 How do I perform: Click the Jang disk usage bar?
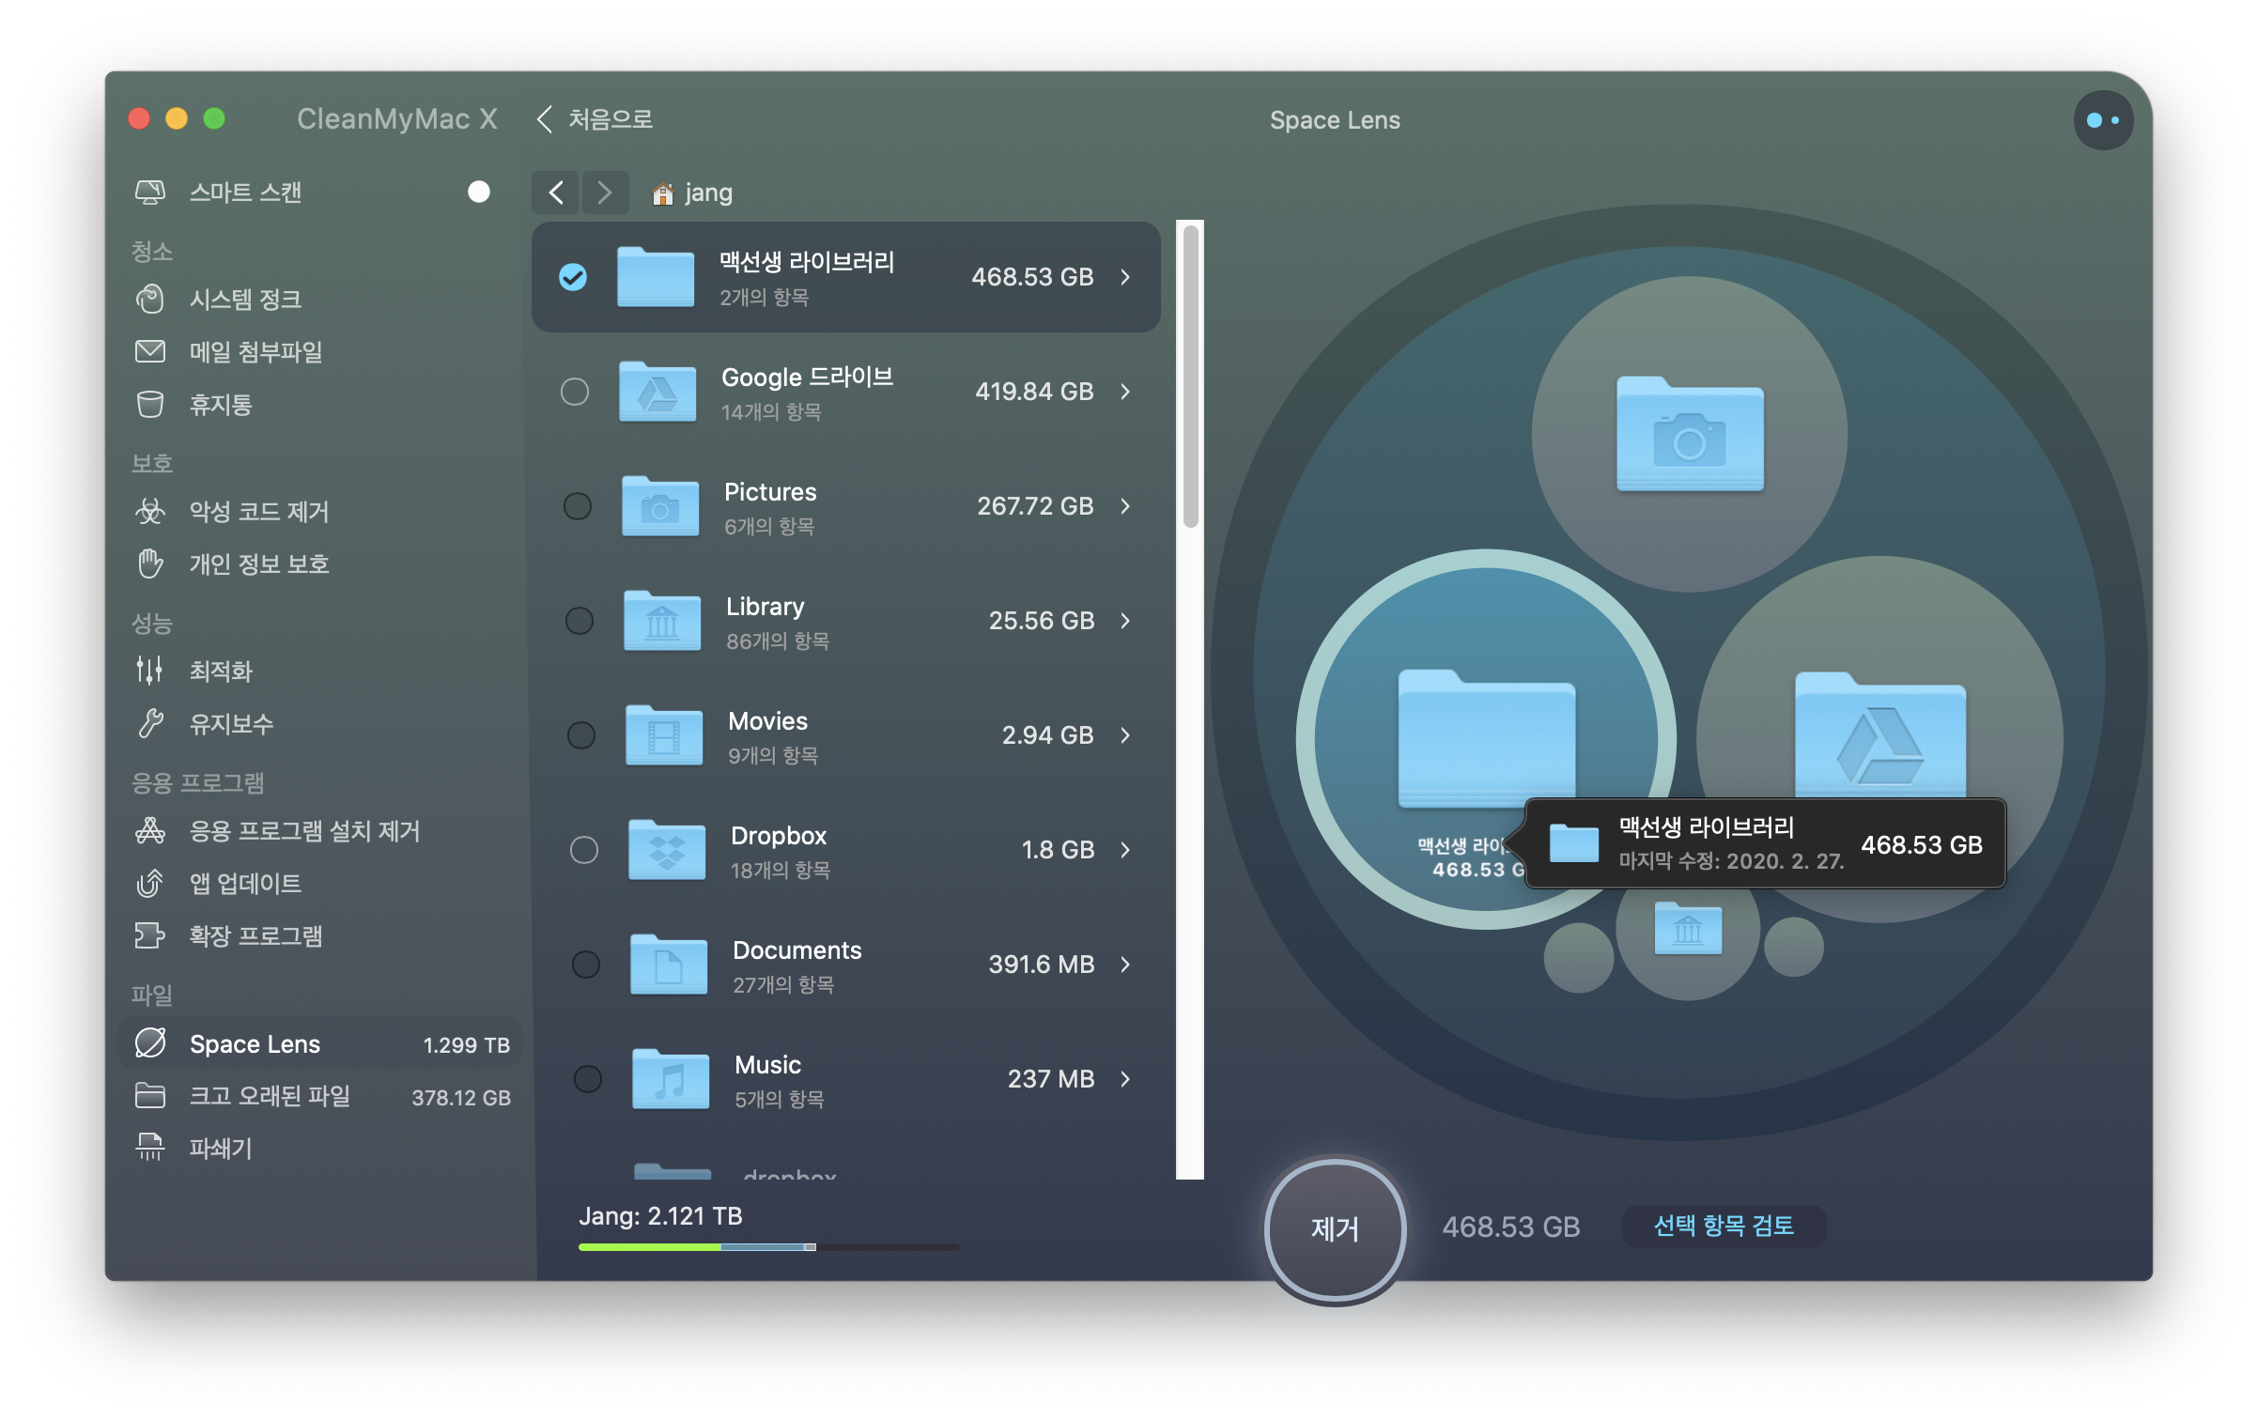(x=768, y=1247)
